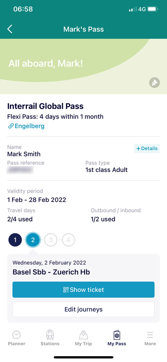This screenshot has width=167, height=362.
Task: Select travel day 4 circle
Action: point(68,240)
